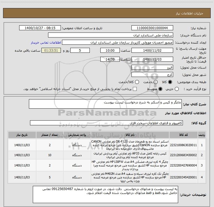Click the remaining days field showing 5

pyautogui.click(x=80, y=50)
